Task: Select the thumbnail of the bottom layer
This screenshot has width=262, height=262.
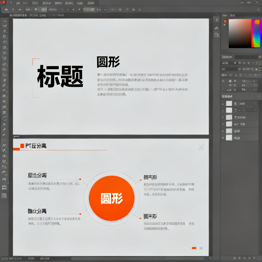Action: point(229,137)
